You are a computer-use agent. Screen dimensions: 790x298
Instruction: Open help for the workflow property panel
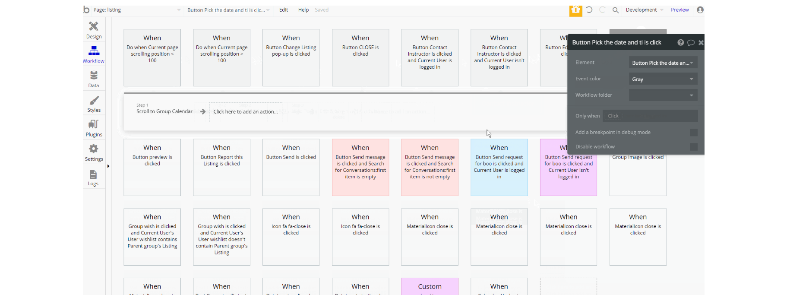(680, 42)
